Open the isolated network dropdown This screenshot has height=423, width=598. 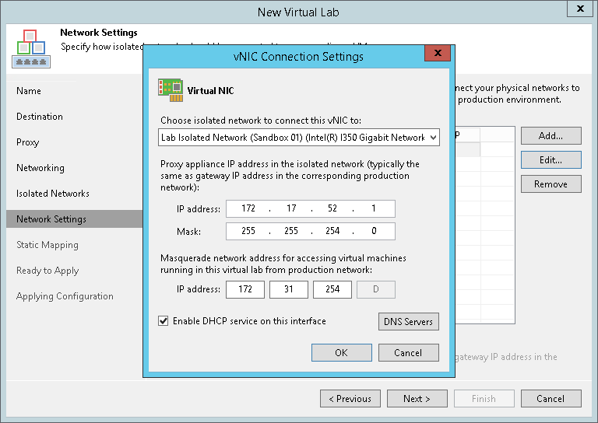(299, 138)
